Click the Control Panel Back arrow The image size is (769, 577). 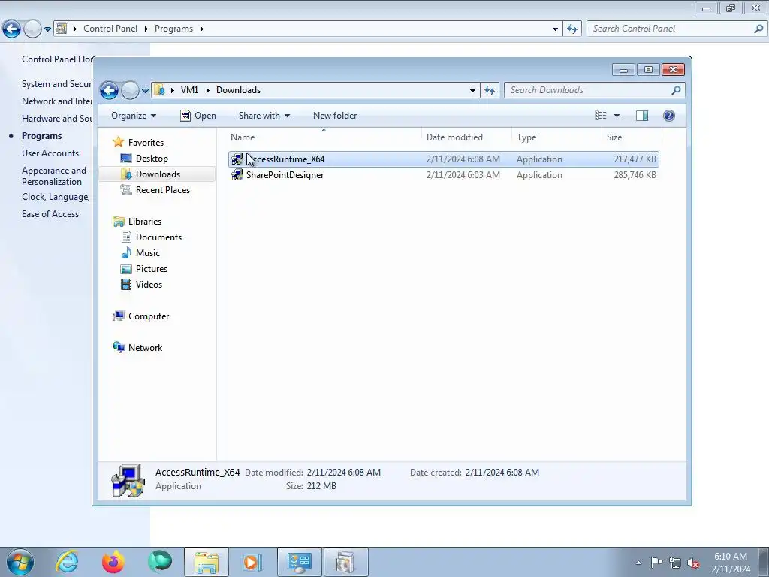(12, 29)
